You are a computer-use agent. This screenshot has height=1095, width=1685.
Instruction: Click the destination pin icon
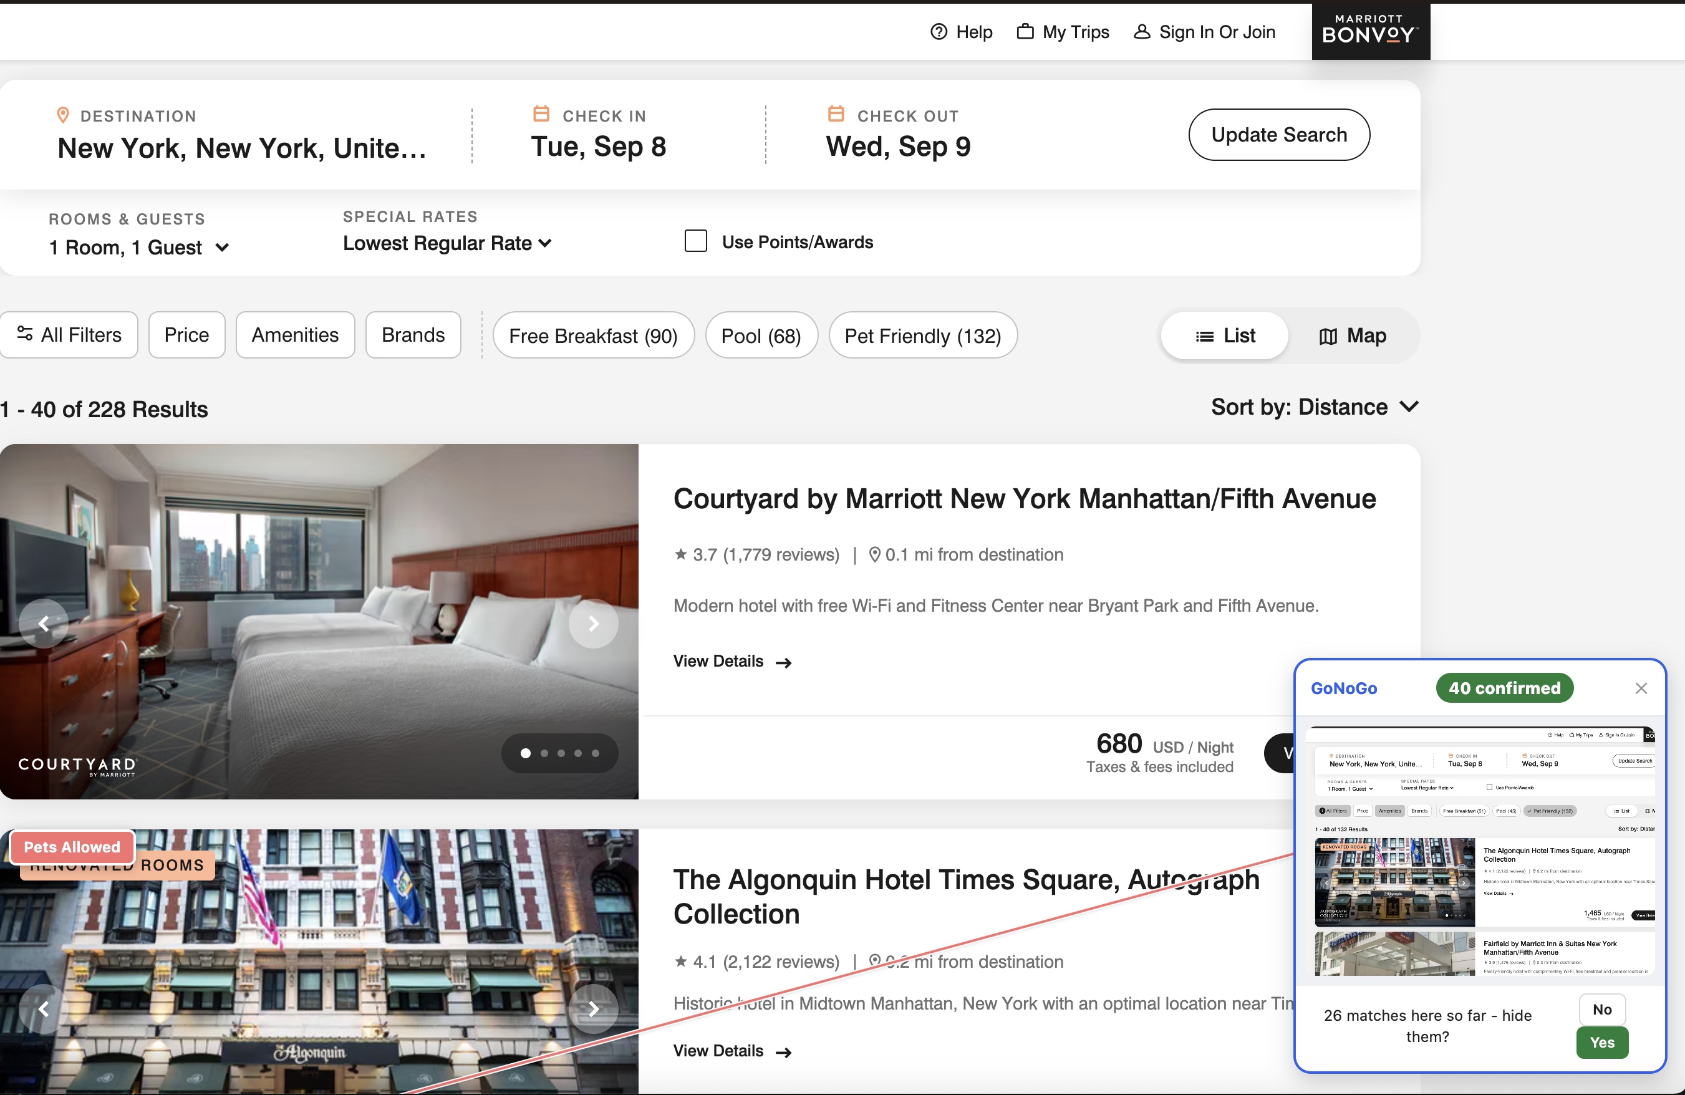pyautogui.click(x=63, y=115)
